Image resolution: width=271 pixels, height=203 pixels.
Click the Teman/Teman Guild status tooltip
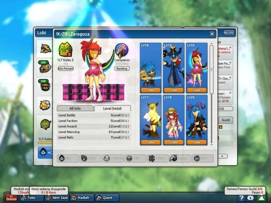245,191
